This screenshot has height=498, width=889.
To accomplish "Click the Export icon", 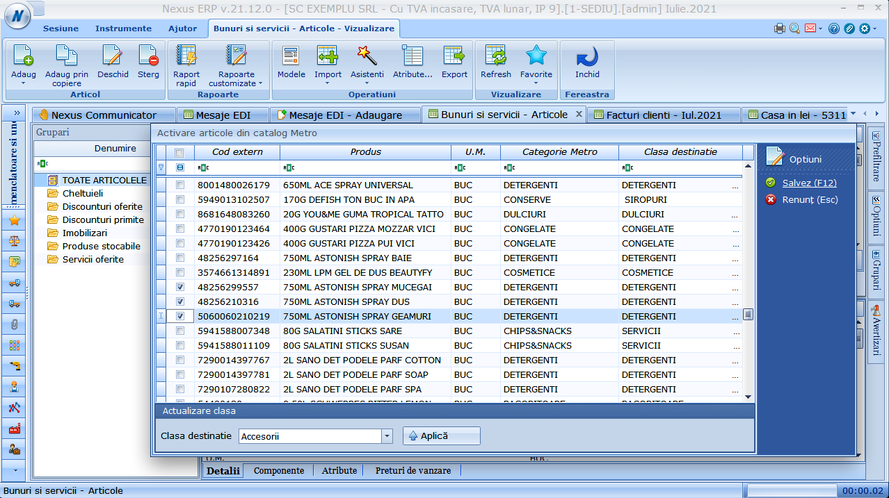I will click(x=454, y=56).
